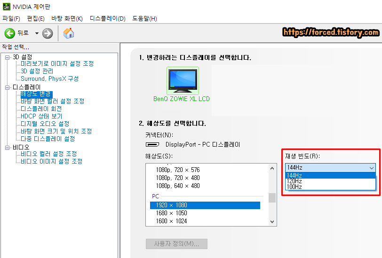The image size is (382, 258).
Task: Choose 144Hz in the refresh rate list
Action: (x=330, y=175)
